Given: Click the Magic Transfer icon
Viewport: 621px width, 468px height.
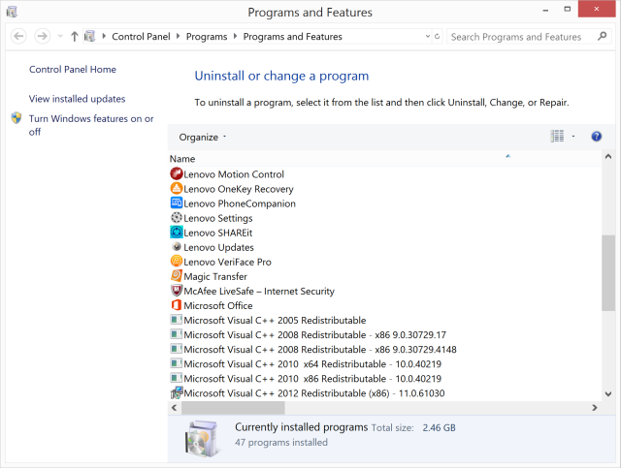Looking at the screenshot, I should (x=177, y=276).
